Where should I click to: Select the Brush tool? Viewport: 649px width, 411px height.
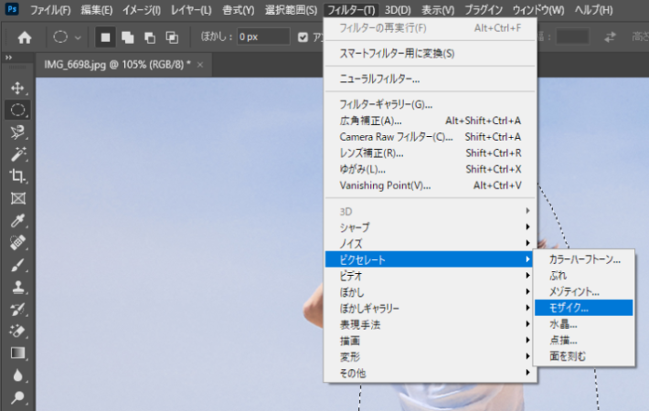(17, 265)
